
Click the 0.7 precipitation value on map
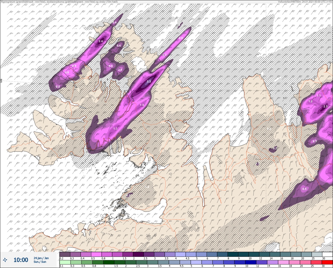[164, 55]
